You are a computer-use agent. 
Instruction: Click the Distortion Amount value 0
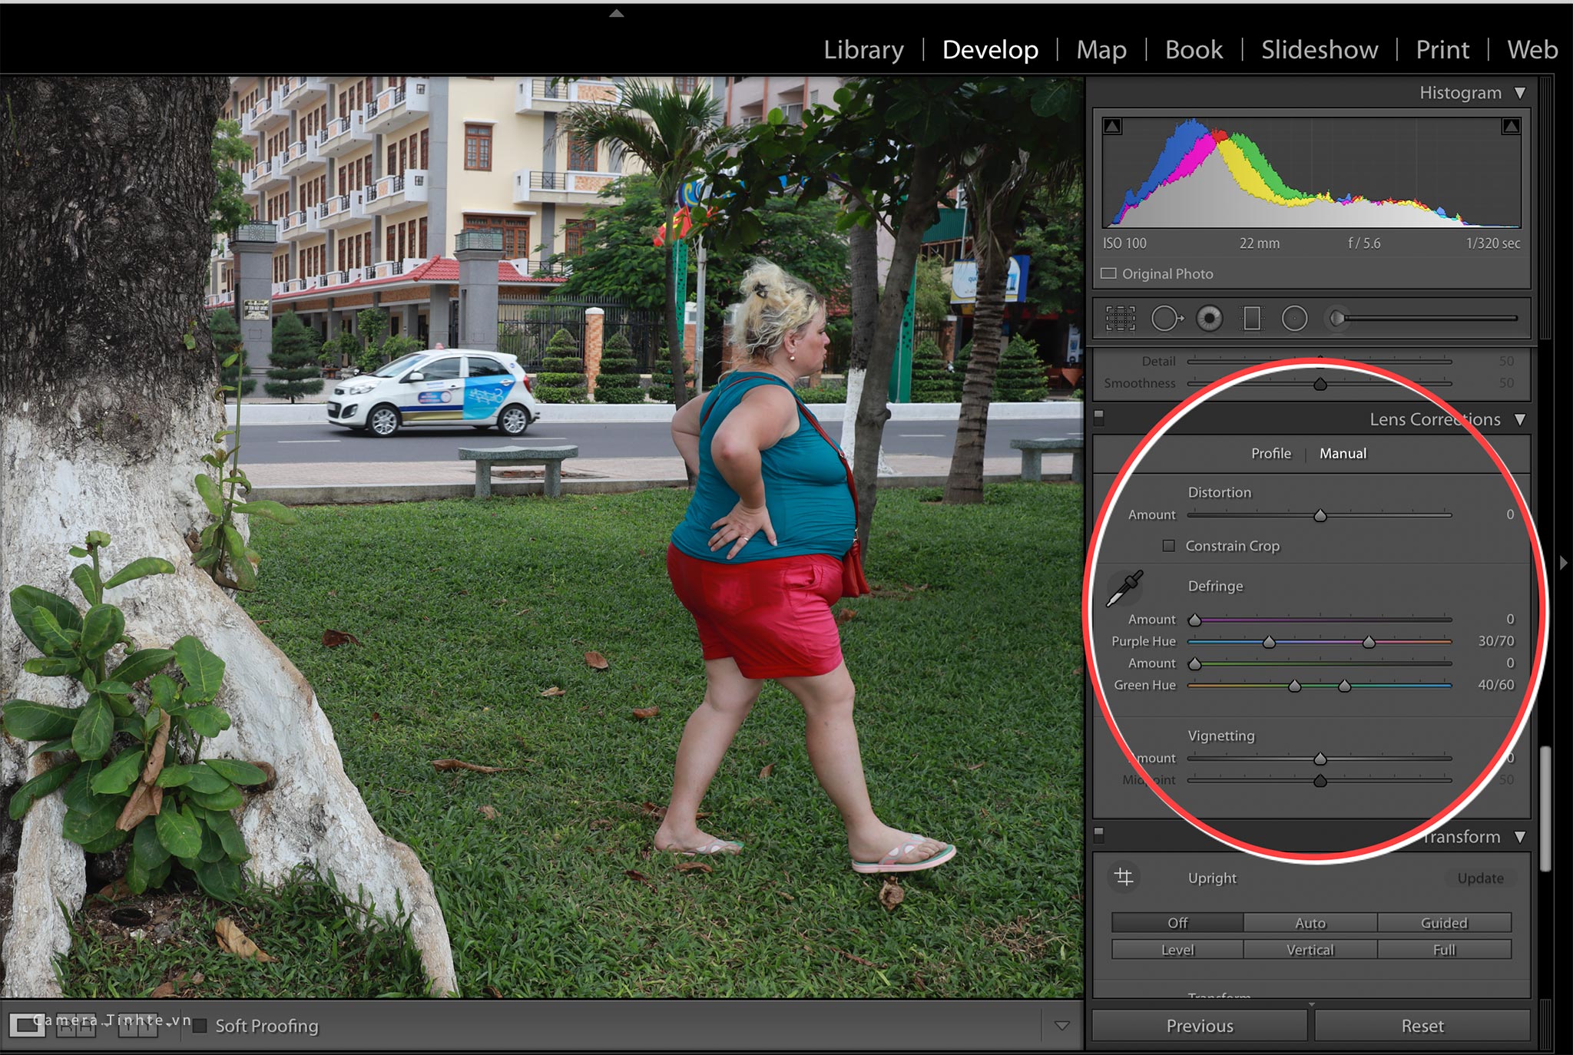1509,514
